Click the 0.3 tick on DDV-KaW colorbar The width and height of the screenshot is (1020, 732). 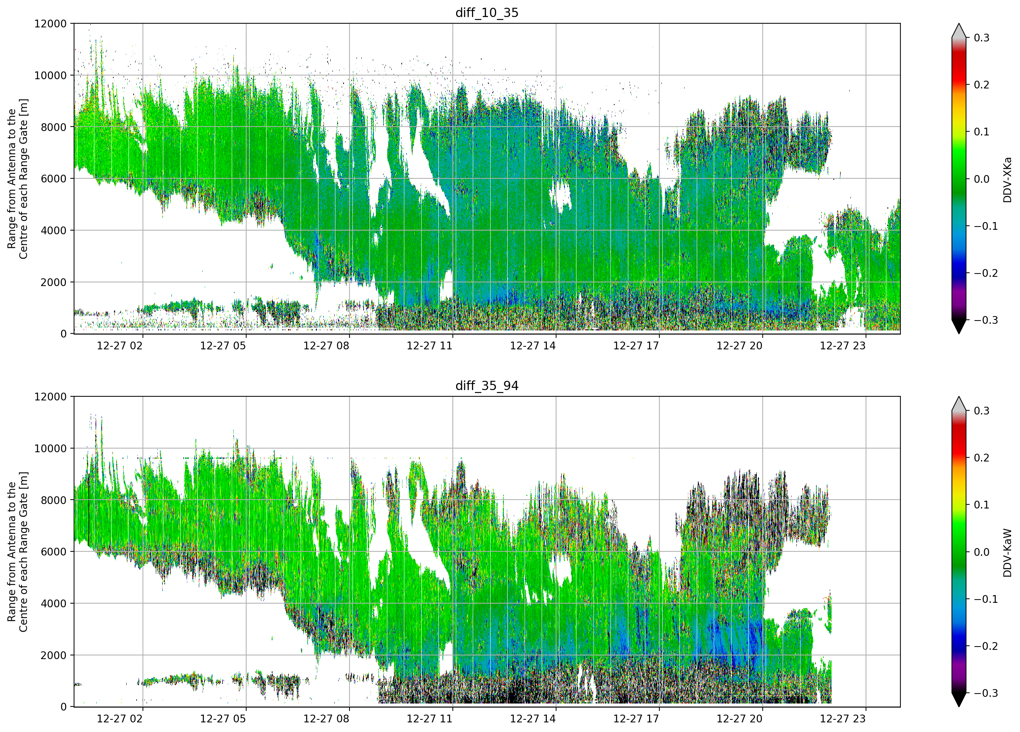[981, 412]
